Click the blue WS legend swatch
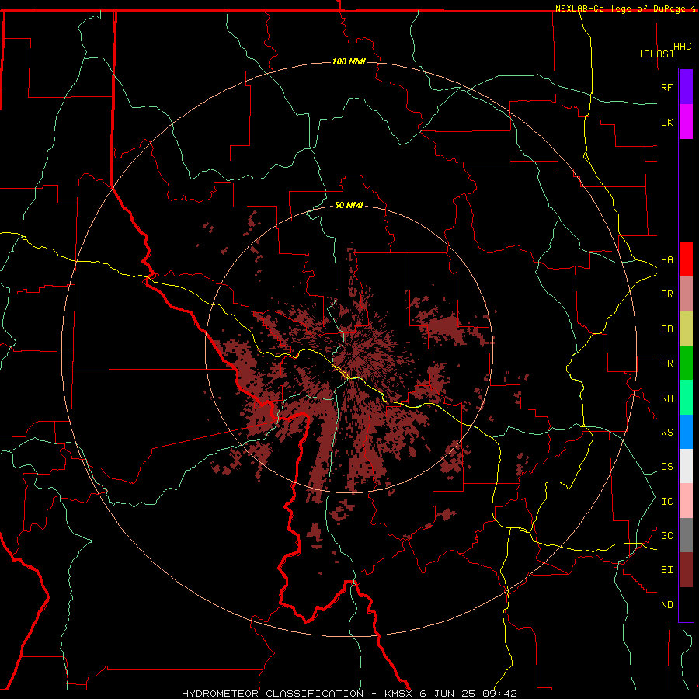The image size is (699, 699). click(x=686, y=432)
